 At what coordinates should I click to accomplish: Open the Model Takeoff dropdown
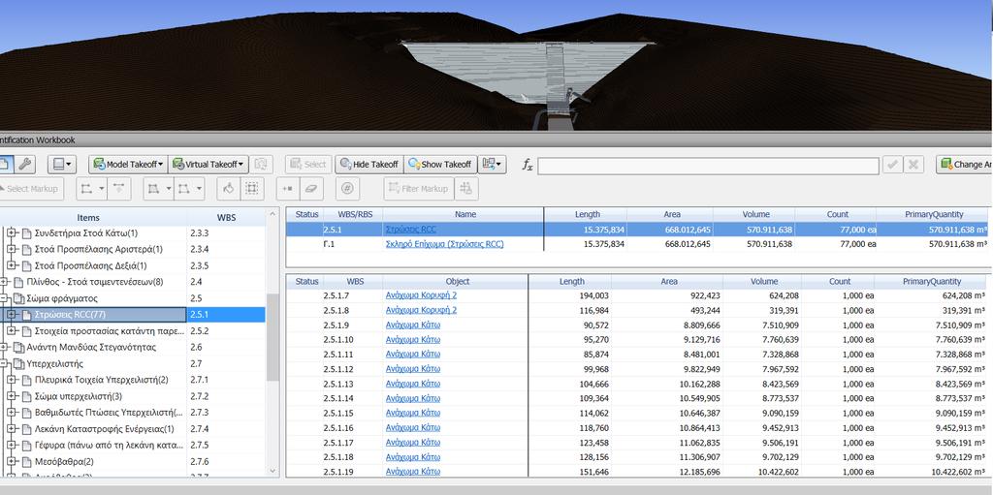coord(128,165)
